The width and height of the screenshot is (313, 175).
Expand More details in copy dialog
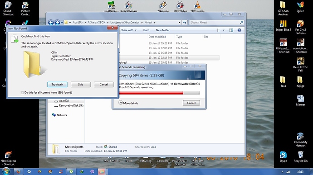pyautogui.click(x=128, y=103)
